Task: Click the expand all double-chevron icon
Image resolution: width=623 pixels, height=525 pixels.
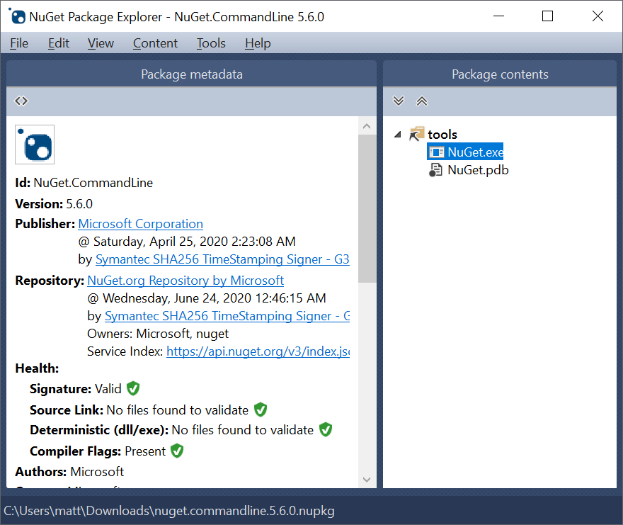Action: pyautogui.click(x=399, y=101)
